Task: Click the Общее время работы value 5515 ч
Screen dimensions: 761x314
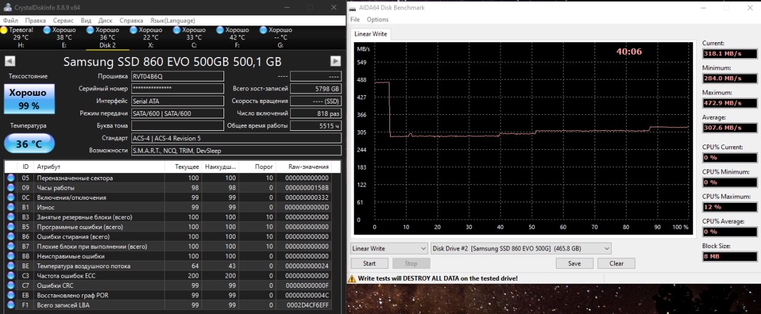Action: click(315, 125)
